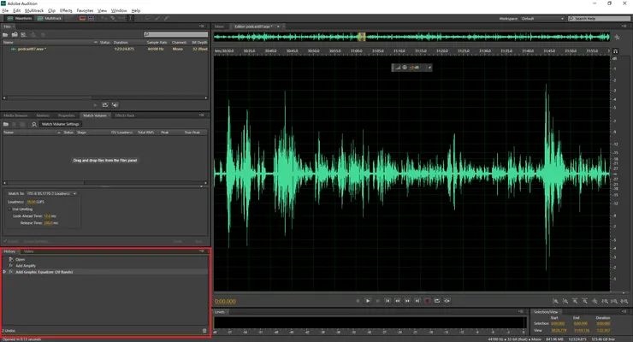Select Add Amplify history entry

(25, 265)
